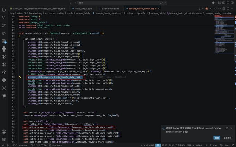Click the half-circle icon in title bar
This screenshot has width=236, height=147.
pos(213,3)
